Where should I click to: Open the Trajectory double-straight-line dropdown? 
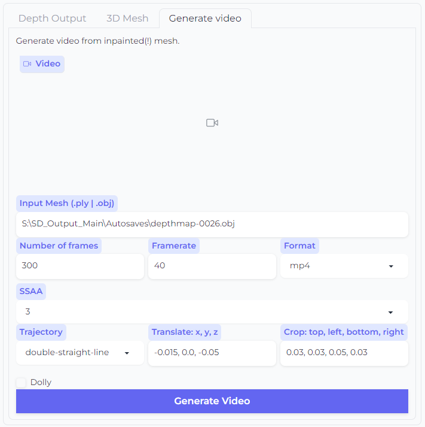tap(80, 353)
